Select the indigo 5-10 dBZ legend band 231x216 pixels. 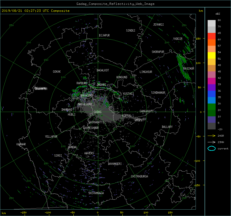211,120
